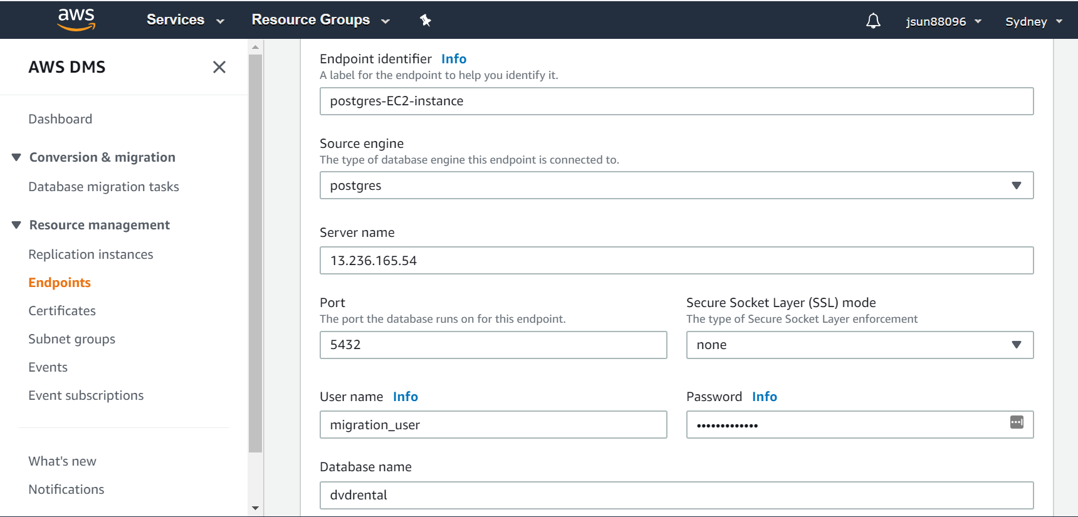Collapse the Conversion & migration section

(16, 157)
